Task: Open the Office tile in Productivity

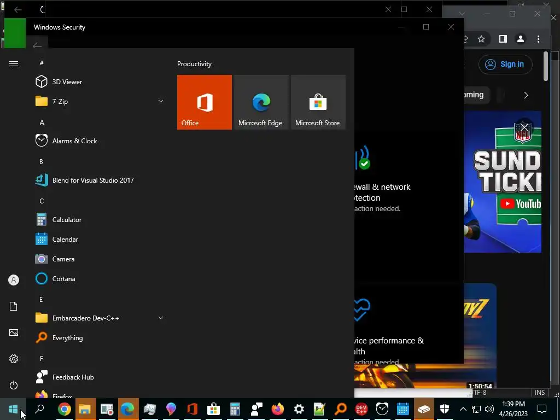Action: [205, 102]
